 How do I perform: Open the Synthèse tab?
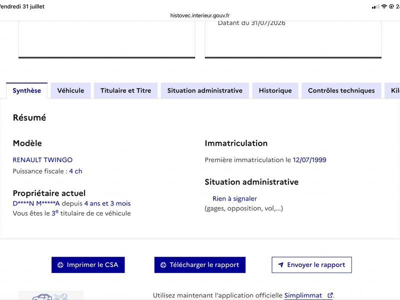pyautogui.click(x=27, y=90)
